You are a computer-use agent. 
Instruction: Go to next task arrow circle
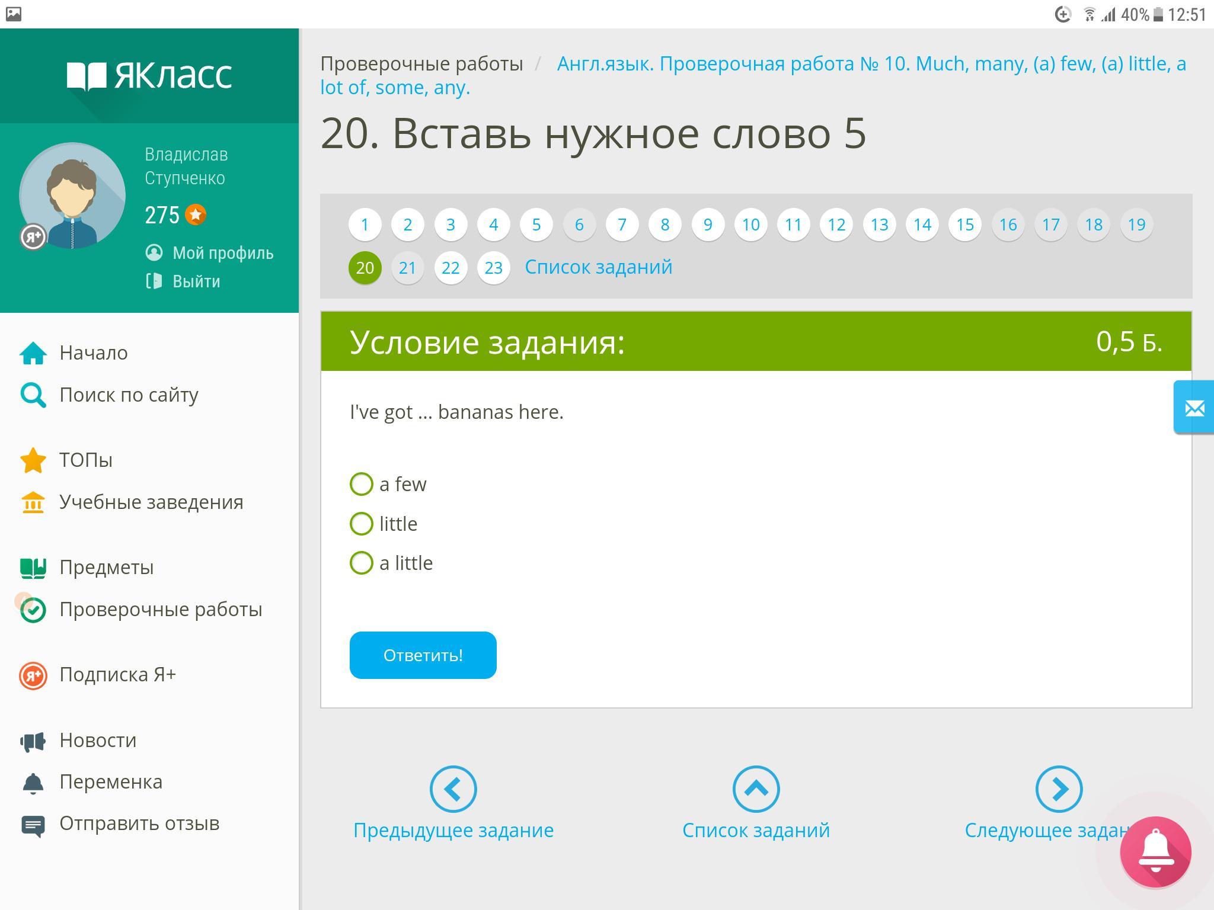[x=1059, y=789]
